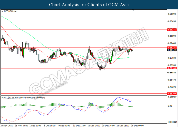The width and height of the screenshot is (178, 127).
Task: Click the 1 Dec 20:00 time label
Action: click(x=35, y=125)
